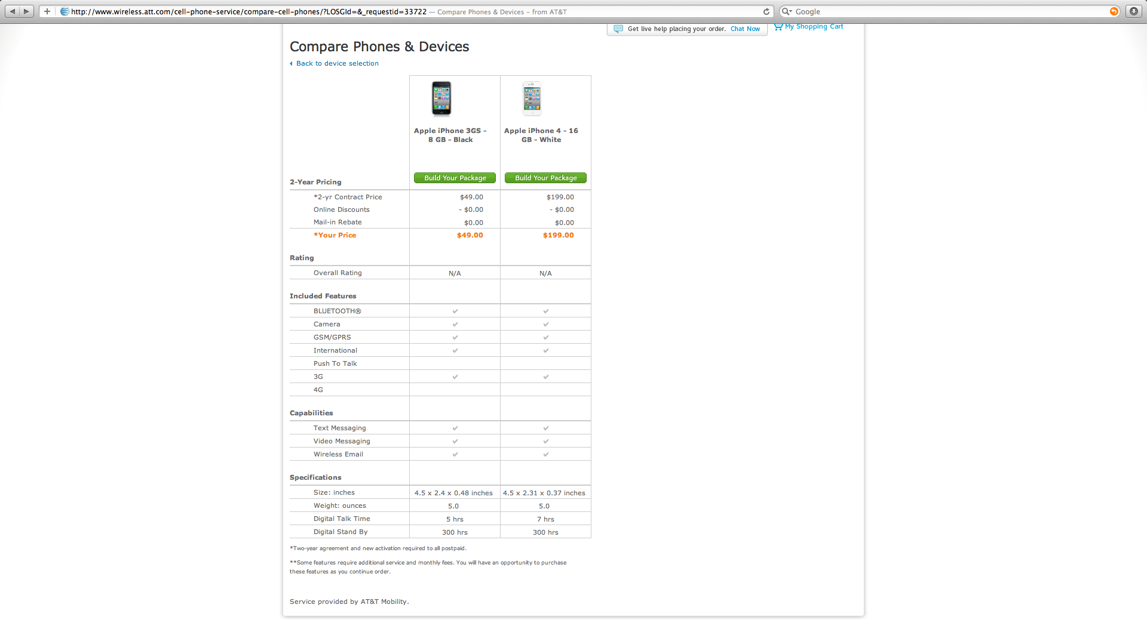Click Text Messaging checkmark for iPhone 3GS

tap(455, 428)
